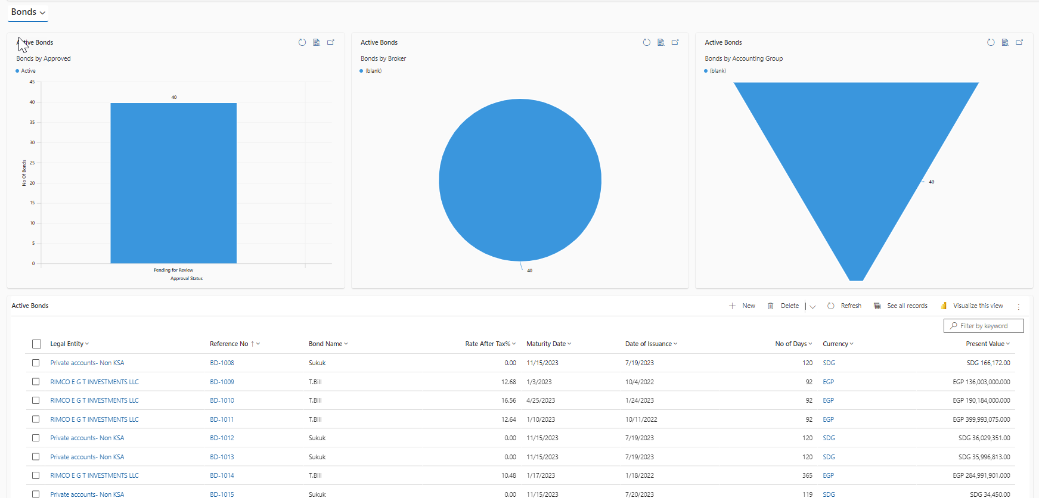This screenshot has height=498, width=1039.
Task: Check the row checkbox for BD-1008
Action: coord(36,363)
